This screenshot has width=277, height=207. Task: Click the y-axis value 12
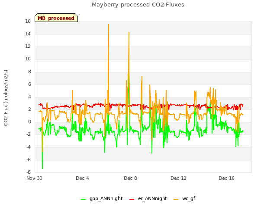tap(28, 46)
